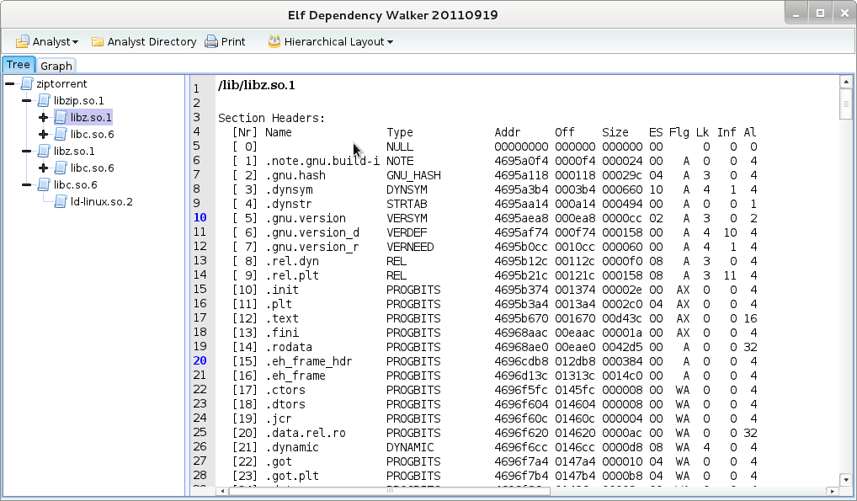
Task: Click the Hierarchical Layout icon
Action: pyautogui.click(x=274, y=41)
